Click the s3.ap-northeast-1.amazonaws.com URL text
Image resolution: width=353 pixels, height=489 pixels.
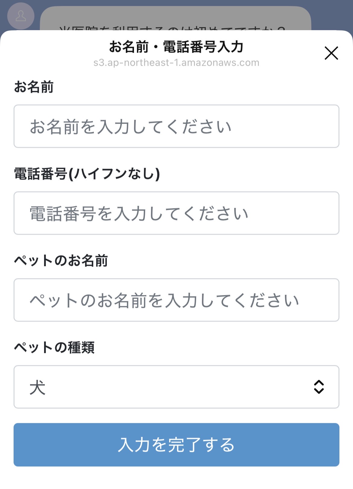[x=176, y=63]
